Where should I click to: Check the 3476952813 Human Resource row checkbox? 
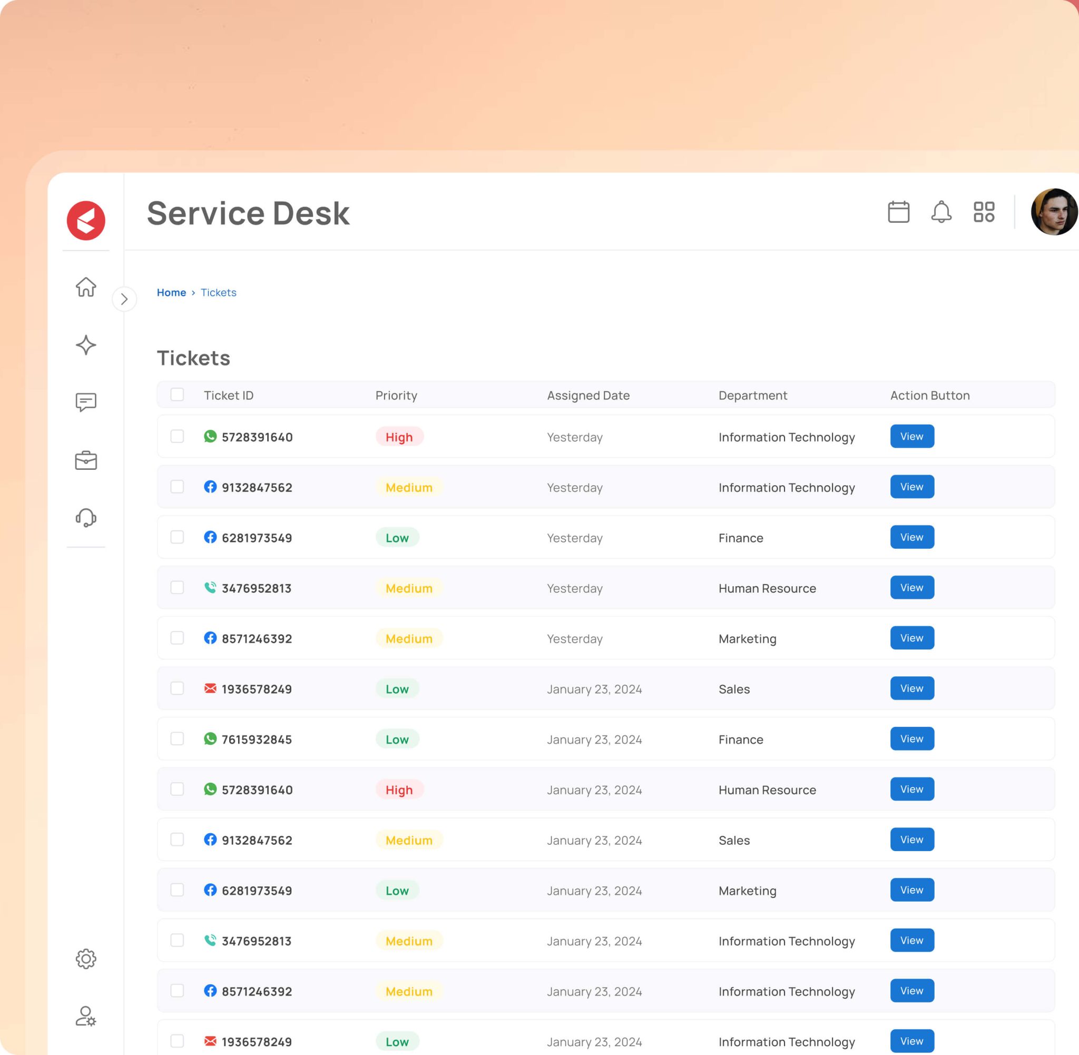point(178,587)
